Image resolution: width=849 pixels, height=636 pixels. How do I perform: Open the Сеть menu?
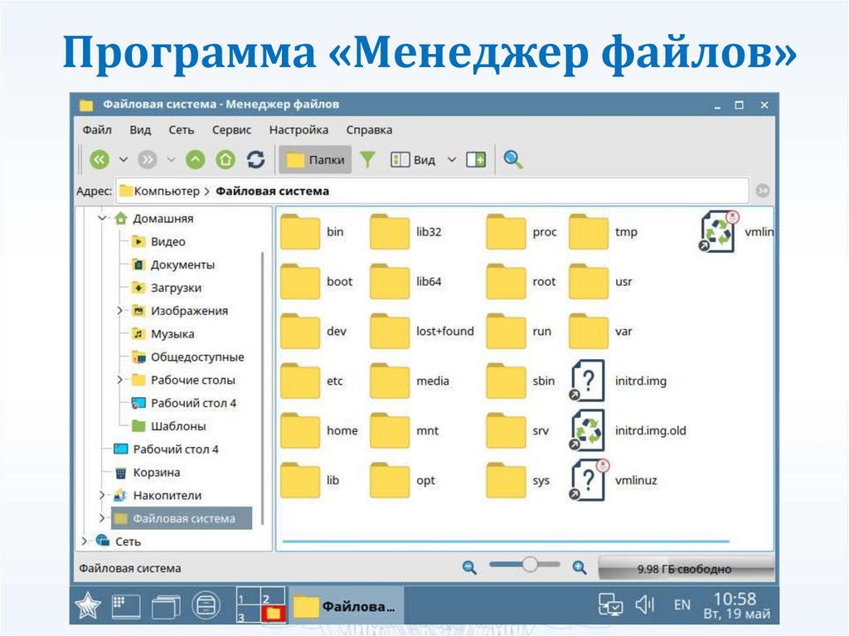pyautogui.click(x=181, y=130)
